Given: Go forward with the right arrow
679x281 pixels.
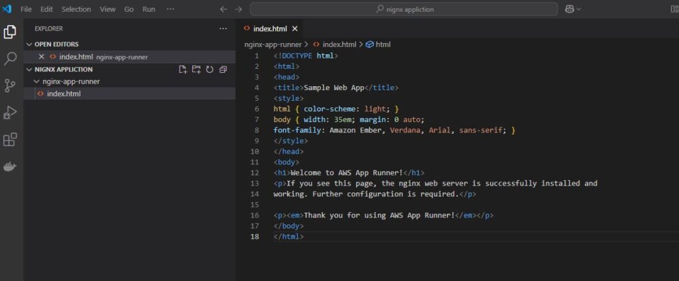Looking at the screenshot, I should 238,9.
